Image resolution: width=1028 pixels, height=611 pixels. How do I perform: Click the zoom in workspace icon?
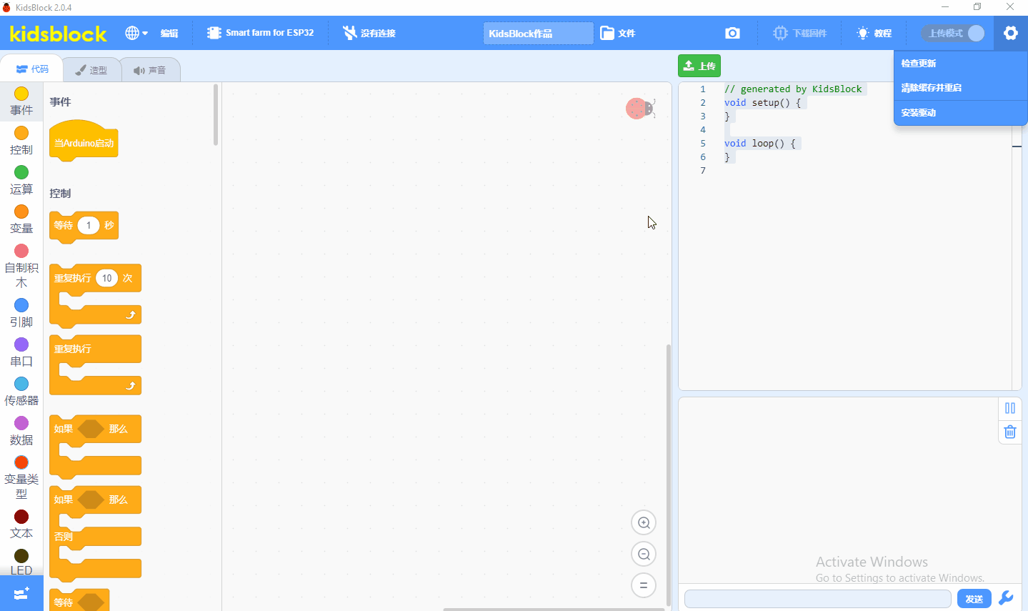point(644,522)
